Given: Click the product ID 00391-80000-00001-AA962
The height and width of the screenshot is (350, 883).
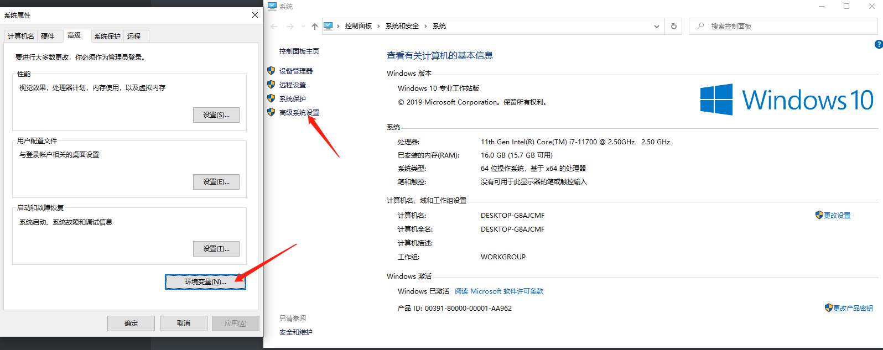Looking at the screenshot, I should pyautogui.click(x=468, y=308).
